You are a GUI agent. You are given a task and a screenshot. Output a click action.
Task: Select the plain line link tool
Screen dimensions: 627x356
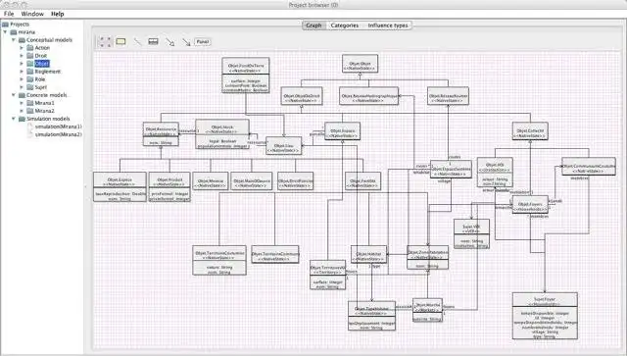(x=137, y=41)
